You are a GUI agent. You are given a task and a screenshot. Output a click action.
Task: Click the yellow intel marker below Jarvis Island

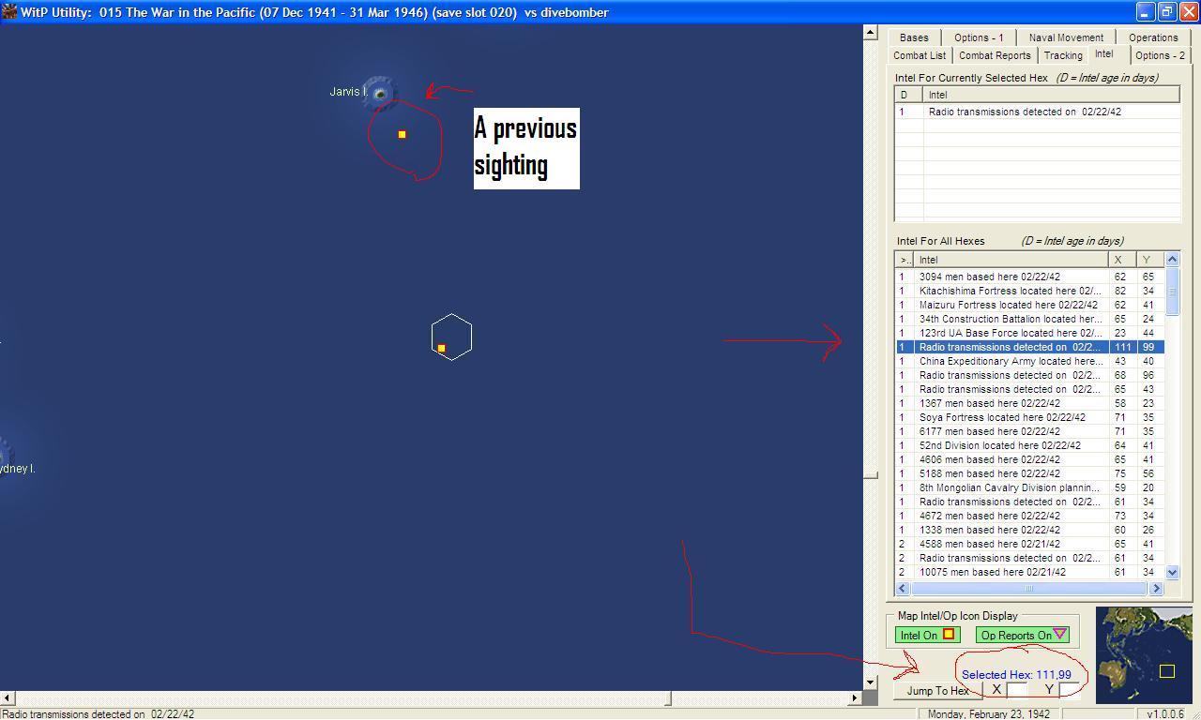point(403,134)
